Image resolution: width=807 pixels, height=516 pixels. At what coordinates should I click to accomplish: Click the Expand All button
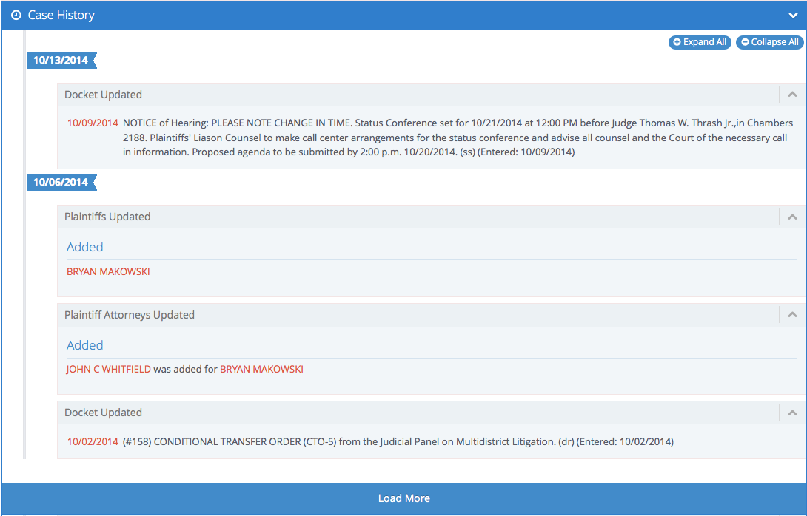coord(700,42)
